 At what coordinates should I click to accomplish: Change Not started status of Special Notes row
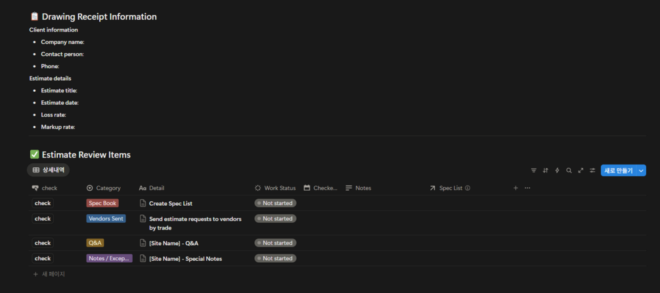pyautogui.click(x=276, y=258)
